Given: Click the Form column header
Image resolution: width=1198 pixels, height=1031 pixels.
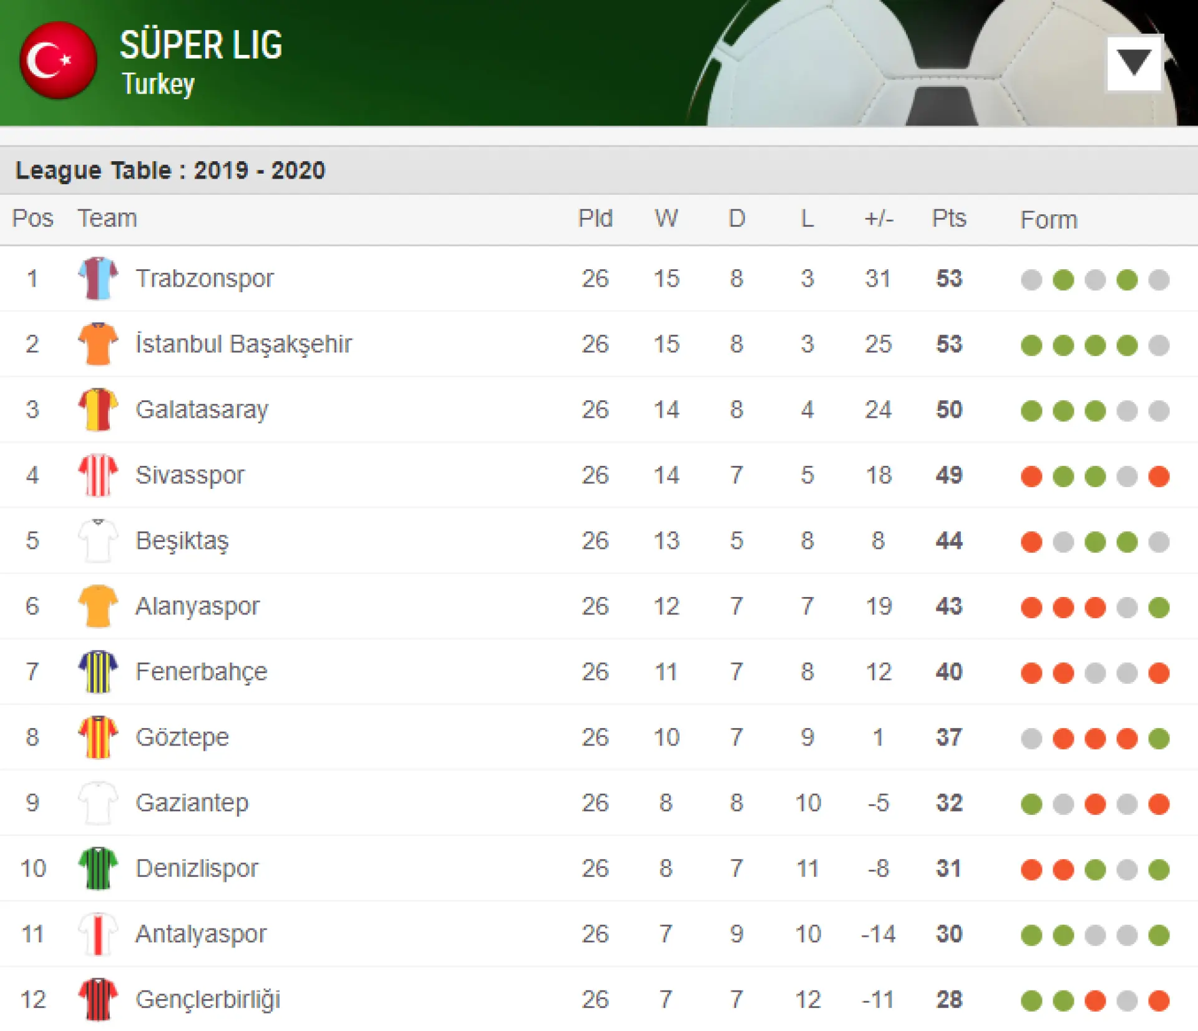Looking at the screenshot, I should click(x=1049, y=220).
